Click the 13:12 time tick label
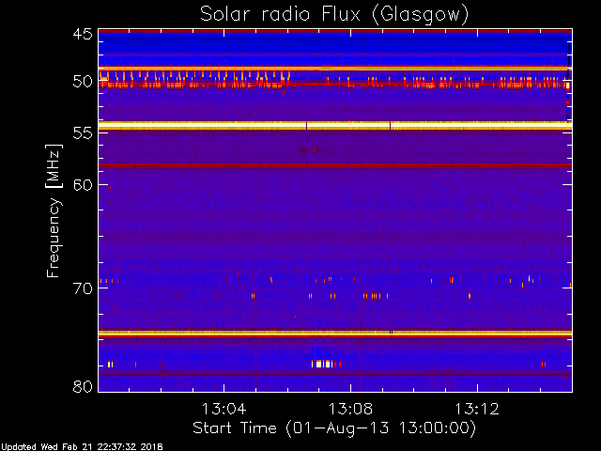601x451 pixels. [x=477, y=409]
